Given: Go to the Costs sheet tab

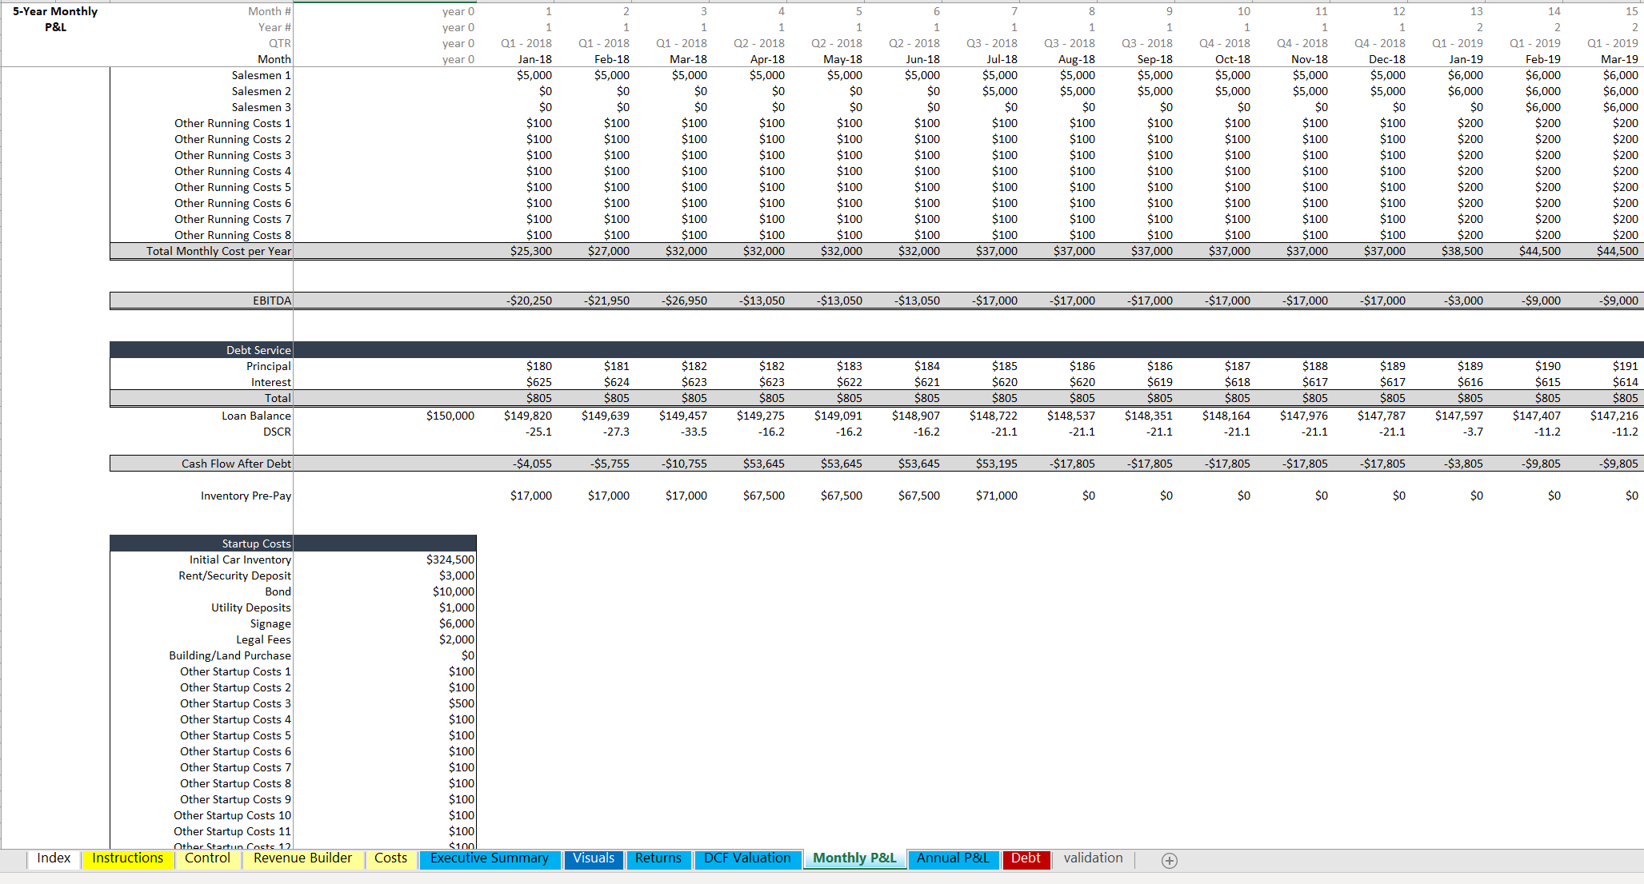Looking at the screenshot, I should [390, 858].
